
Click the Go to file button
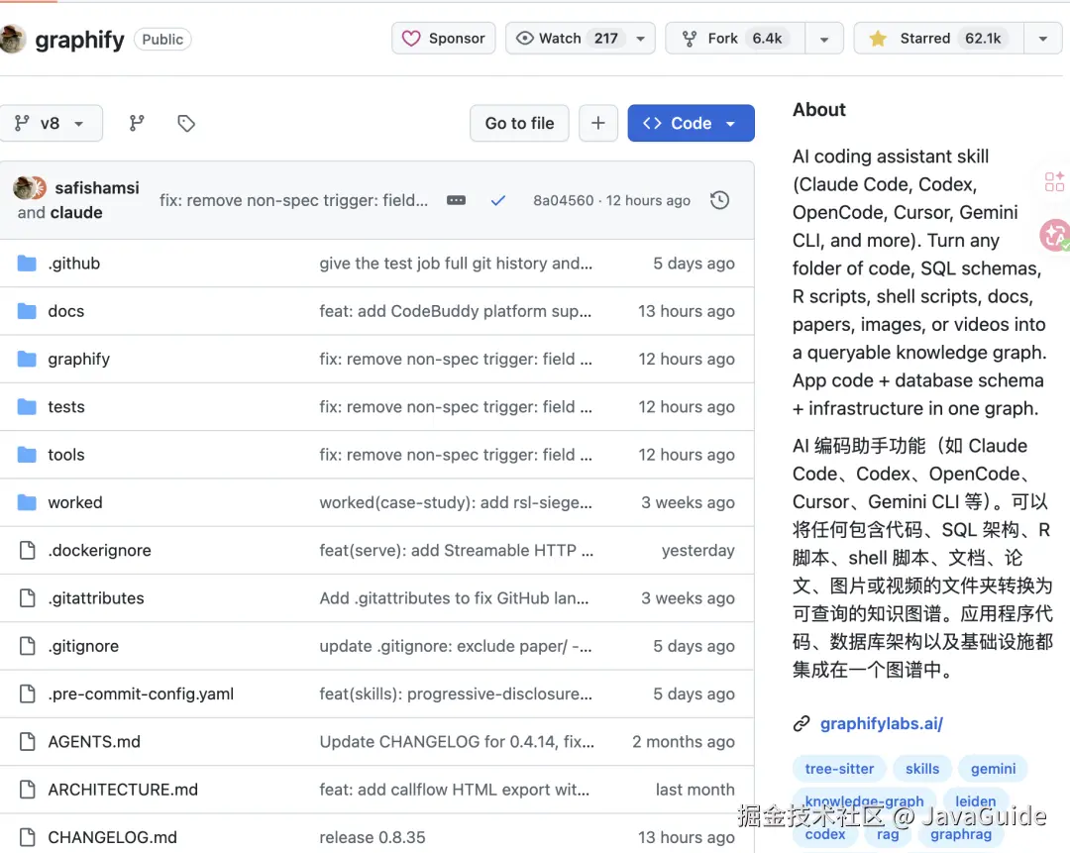(519, 123)
